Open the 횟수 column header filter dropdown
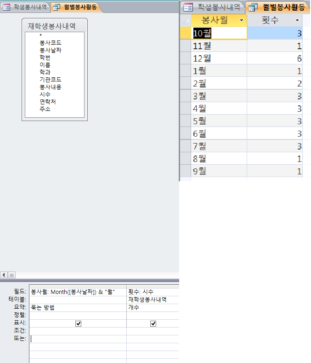The height and width of the screenshot is (363, 311). (x=297, y=21)
